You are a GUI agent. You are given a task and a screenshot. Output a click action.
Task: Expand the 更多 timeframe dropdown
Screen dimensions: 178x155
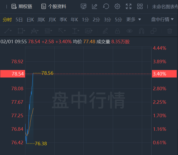tap(134, 19)
